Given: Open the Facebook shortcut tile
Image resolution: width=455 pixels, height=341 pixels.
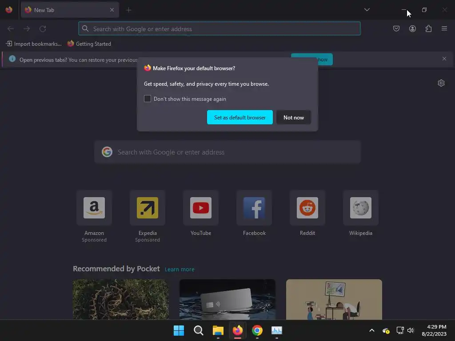Looking at the screenshot, I should [254, 208].
